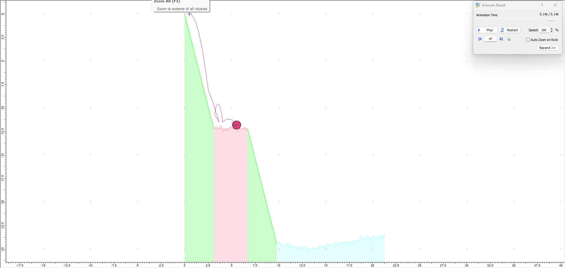Close the Animate Result panel

coord(555,5)
